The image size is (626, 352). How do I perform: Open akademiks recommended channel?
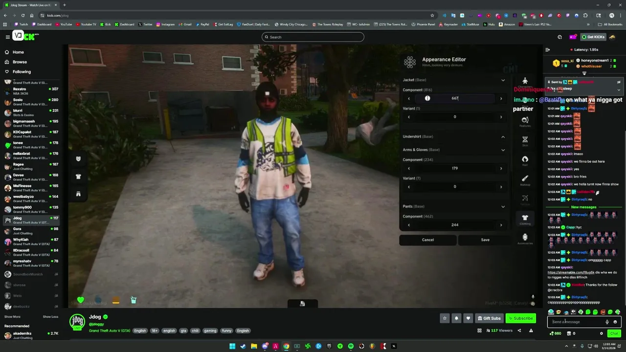(x=30, y=335)
